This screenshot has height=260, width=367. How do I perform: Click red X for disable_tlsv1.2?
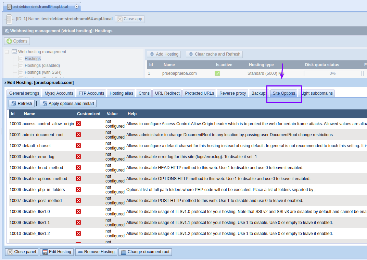point(78,234)
